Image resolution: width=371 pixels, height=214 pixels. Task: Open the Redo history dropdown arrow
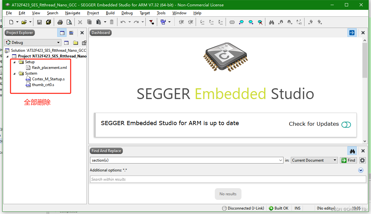pyautogui.click(x=143, y=22)
